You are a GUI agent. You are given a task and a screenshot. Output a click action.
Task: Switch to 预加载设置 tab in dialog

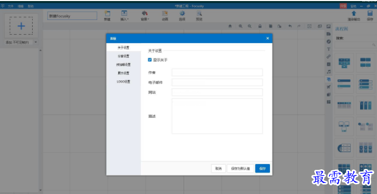[123, 65]
